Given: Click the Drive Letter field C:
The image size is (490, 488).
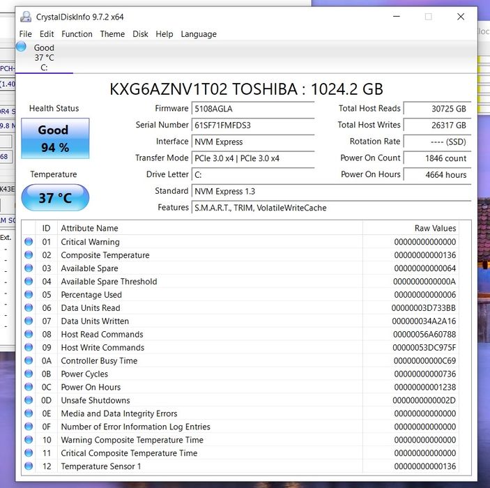Looking at the screenshot, I should point(253,174).
